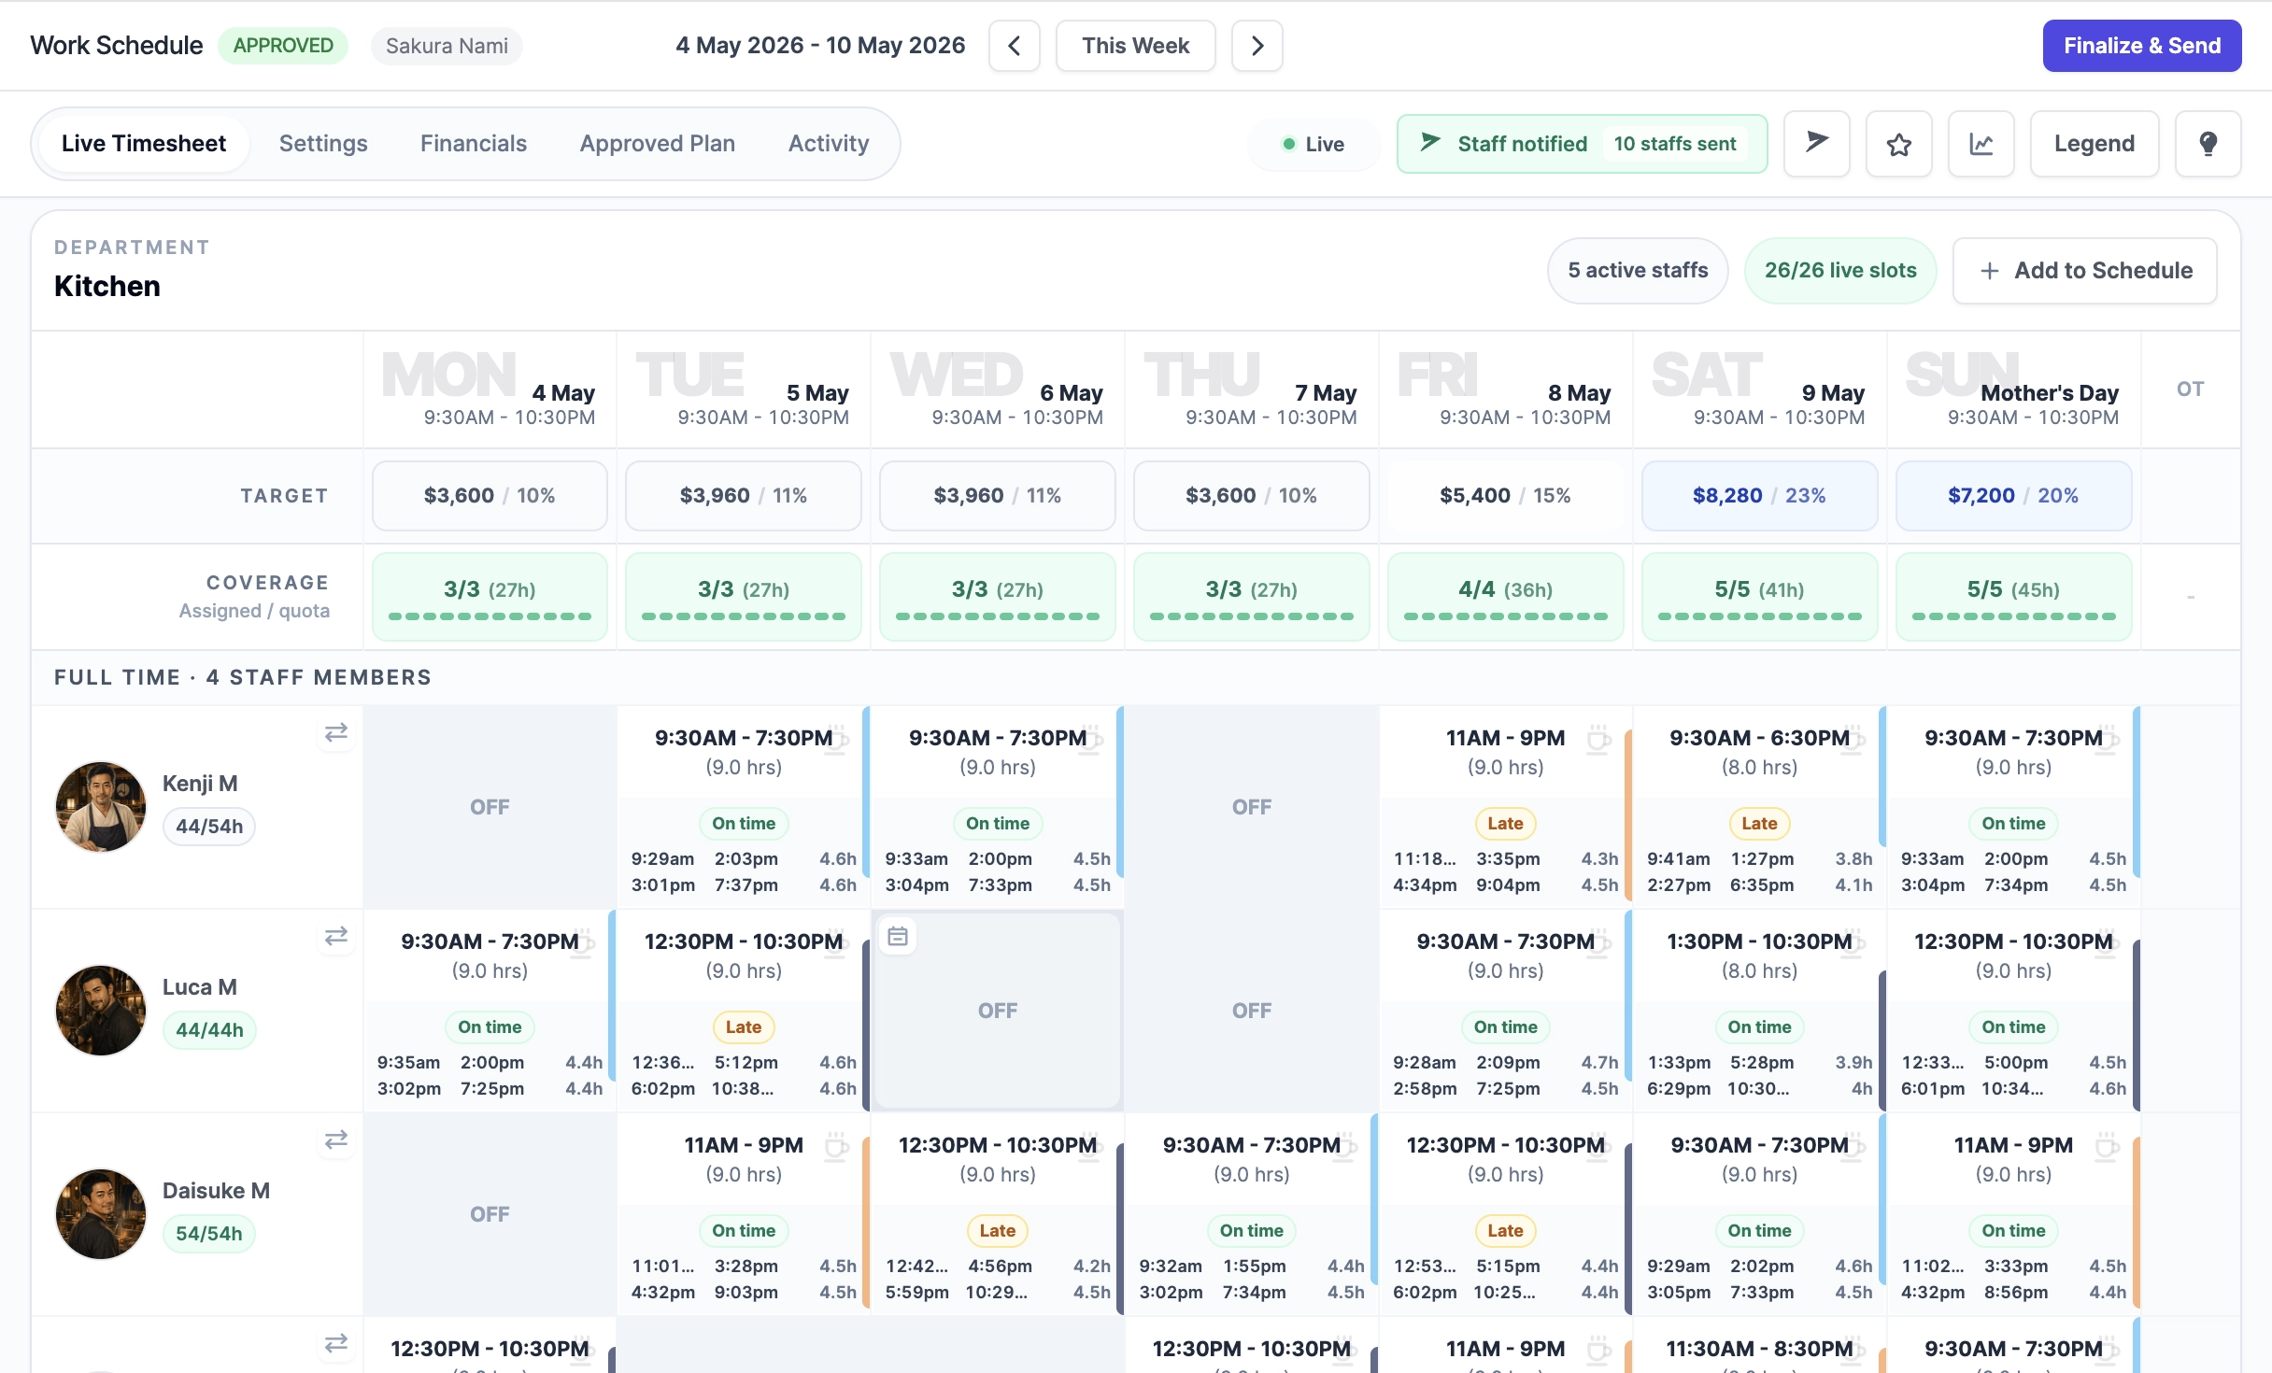The width and height of the screenshot is (2272, 1373).
Task: Click break cup icon on Kenji's Sunday shift
Action: point(2109,739)
